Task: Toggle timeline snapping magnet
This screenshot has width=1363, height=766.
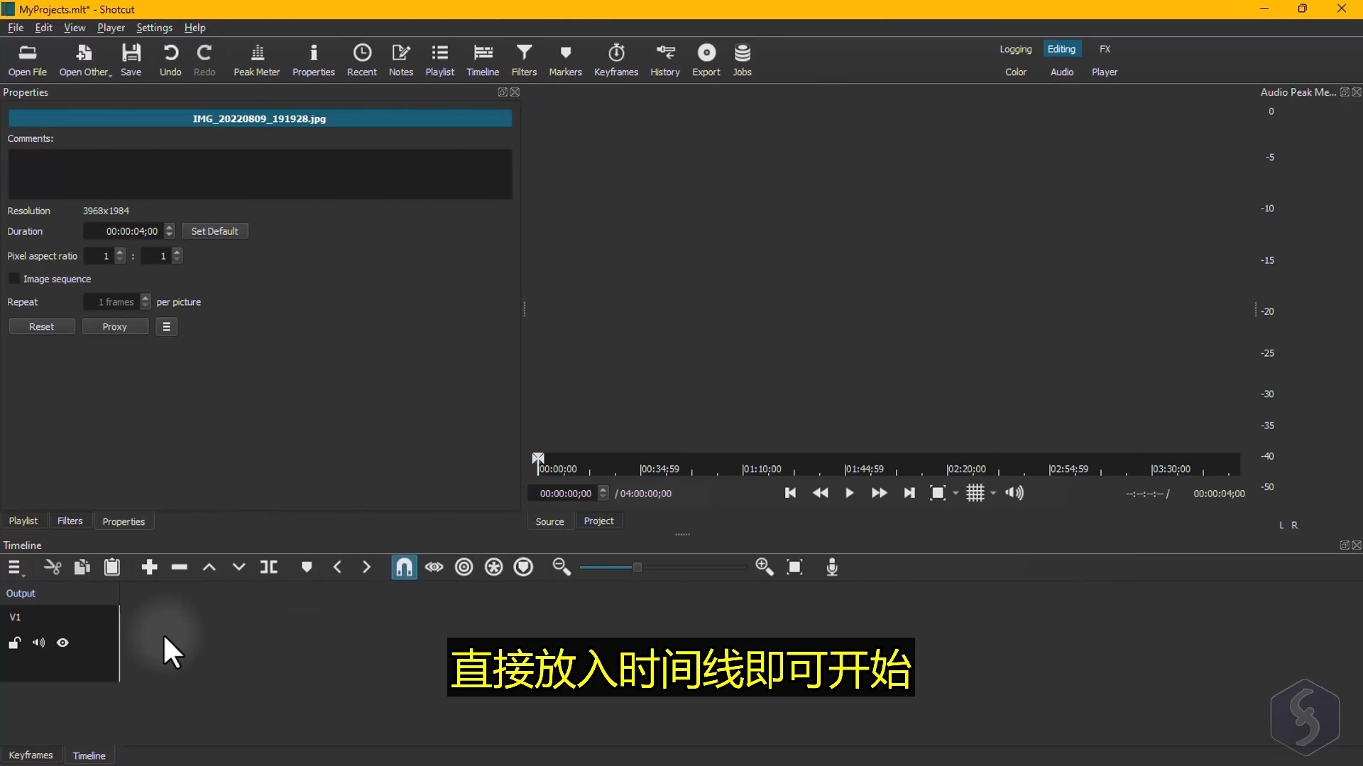Action: coord(403,567)
